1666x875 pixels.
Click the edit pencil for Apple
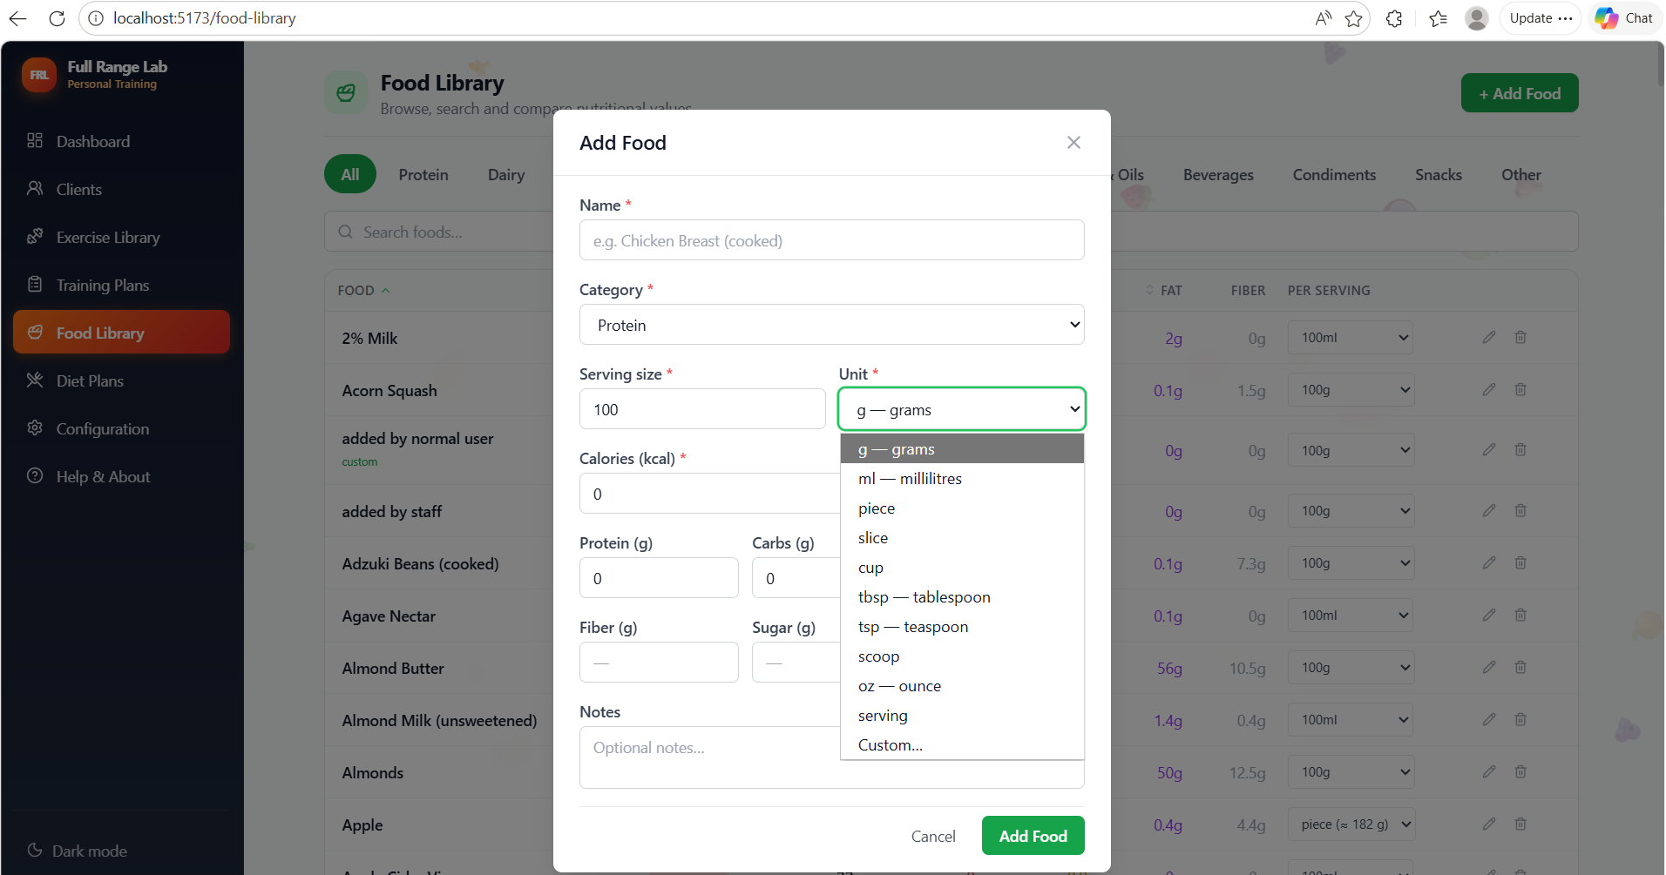[x=1489, y=824]
